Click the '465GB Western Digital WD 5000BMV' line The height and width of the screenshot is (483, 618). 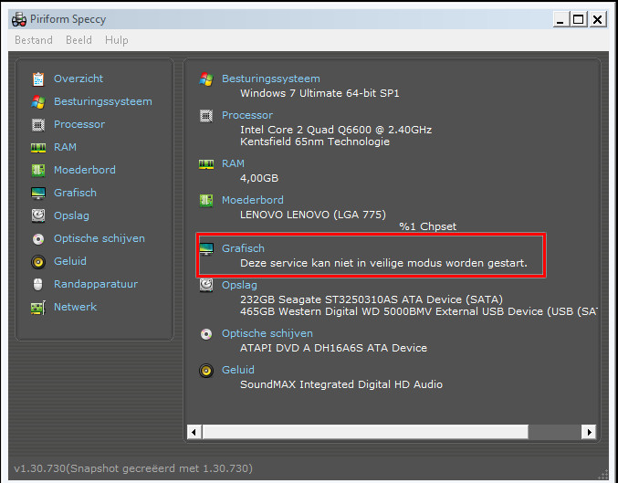(418, 311)
